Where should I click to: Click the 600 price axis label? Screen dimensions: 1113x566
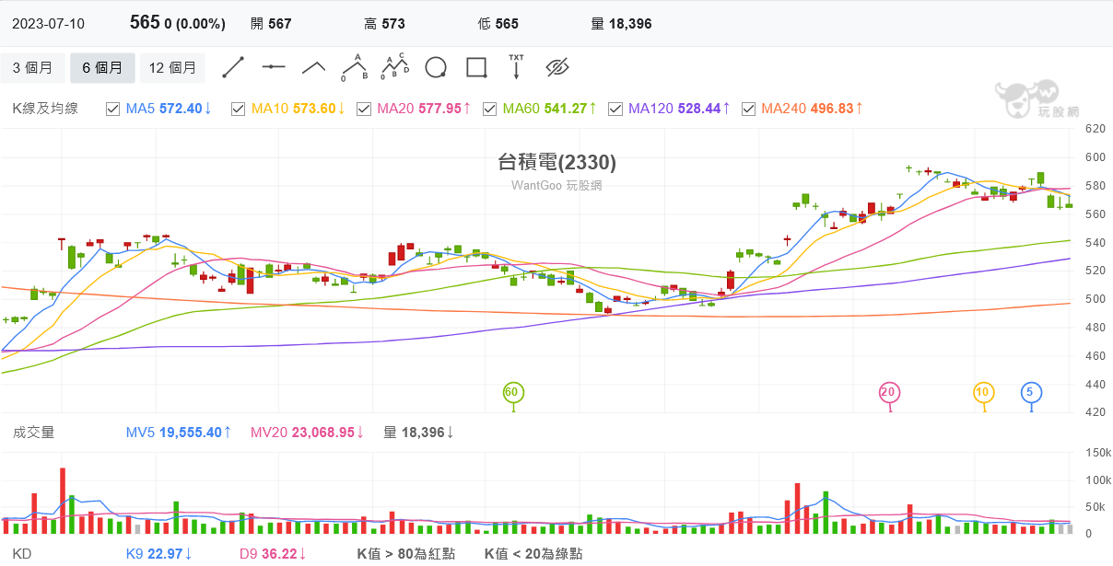point(1095,157)
